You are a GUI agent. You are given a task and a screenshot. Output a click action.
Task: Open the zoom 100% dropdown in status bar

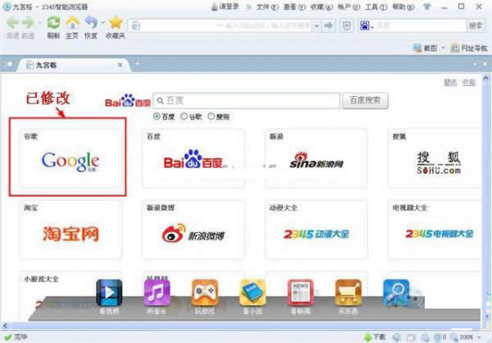click(479, 337)
